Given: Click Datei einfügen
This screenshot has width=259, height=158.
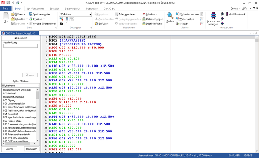Looking at the screenshot, I should coord(152,23).
